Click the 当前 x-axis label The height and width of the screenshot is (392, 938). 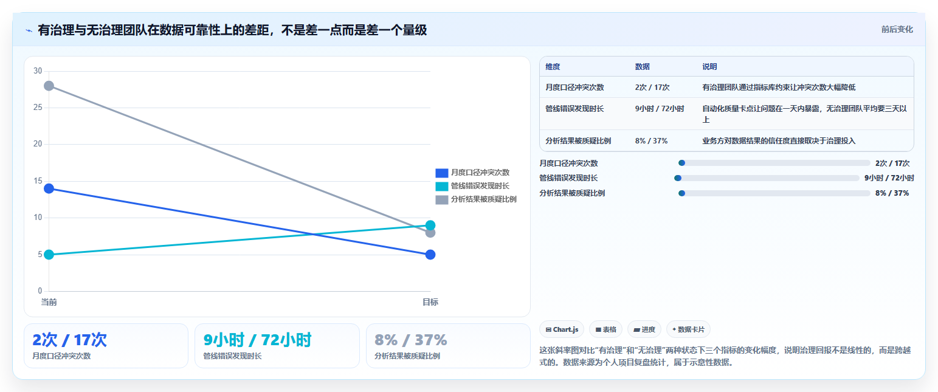click(49, 302)
